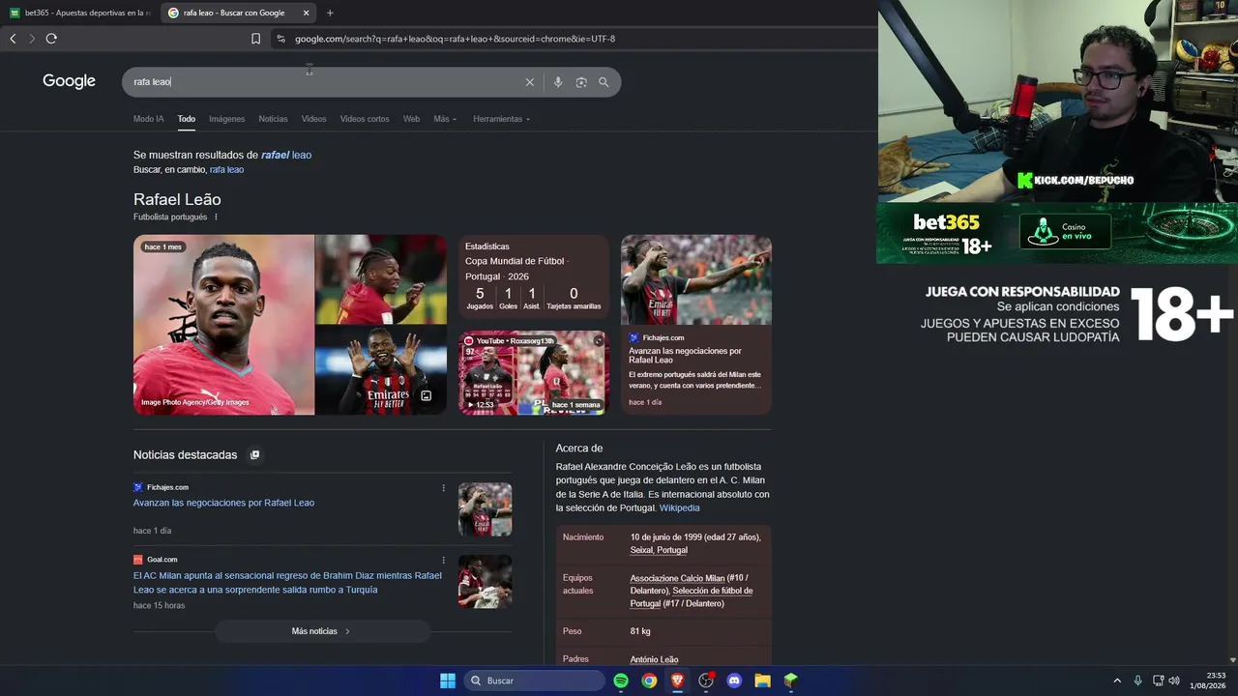The width and height of the screenshot is (1238, 696).
Task: Switch to the bet365 browser tab
Action: click(x=79, y=13)
